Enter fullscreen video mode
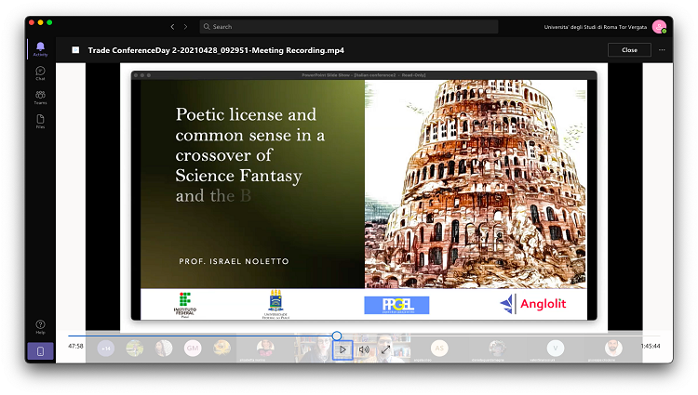 [385, 349]
